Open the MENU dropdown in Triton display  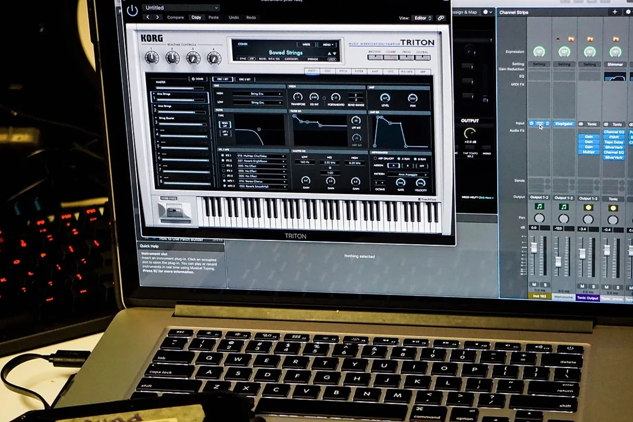pyautogui.click(x=328, y=44)
